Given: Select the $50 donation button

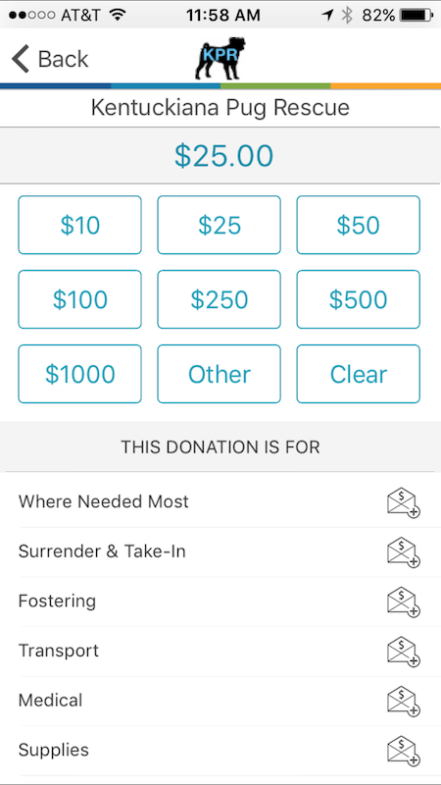Looking at the screenshot, I should click(x=358, y=225).
